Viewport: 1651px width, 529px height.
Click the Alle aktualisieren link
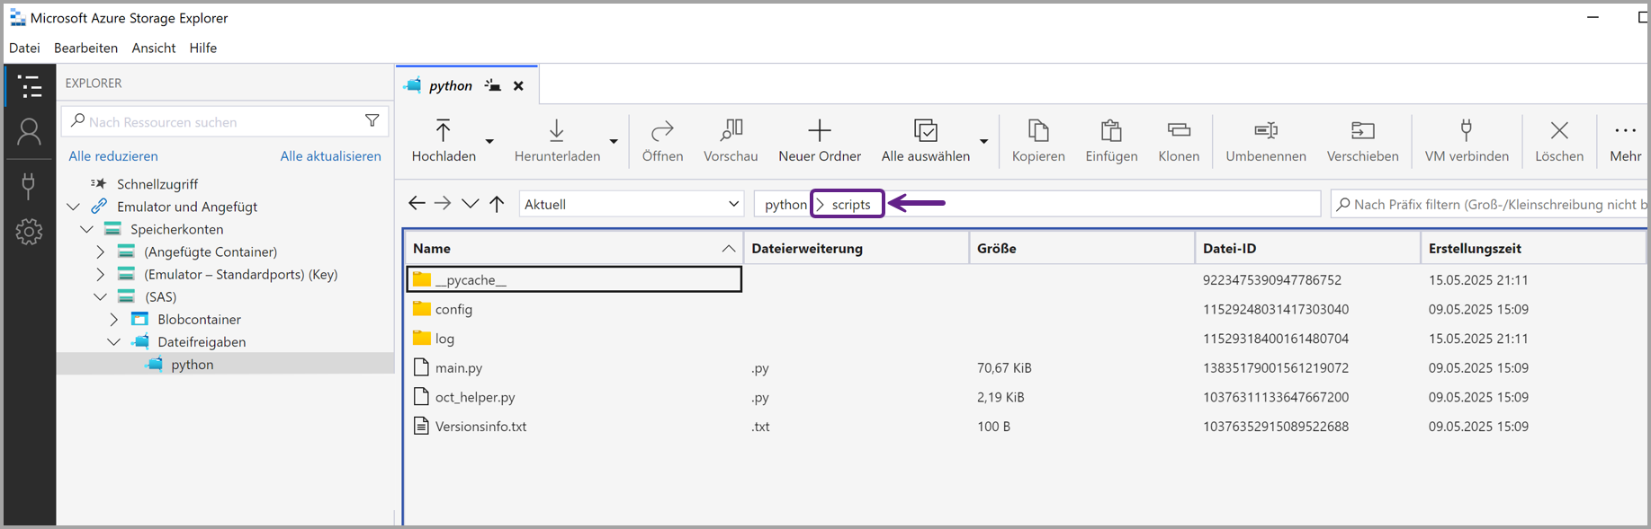pyautogui.click(x=330, y=155)
